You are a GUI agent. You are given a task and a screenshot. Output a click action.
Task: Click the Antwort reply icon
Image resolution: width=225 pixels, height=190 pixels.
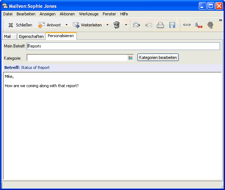point(42,25)
